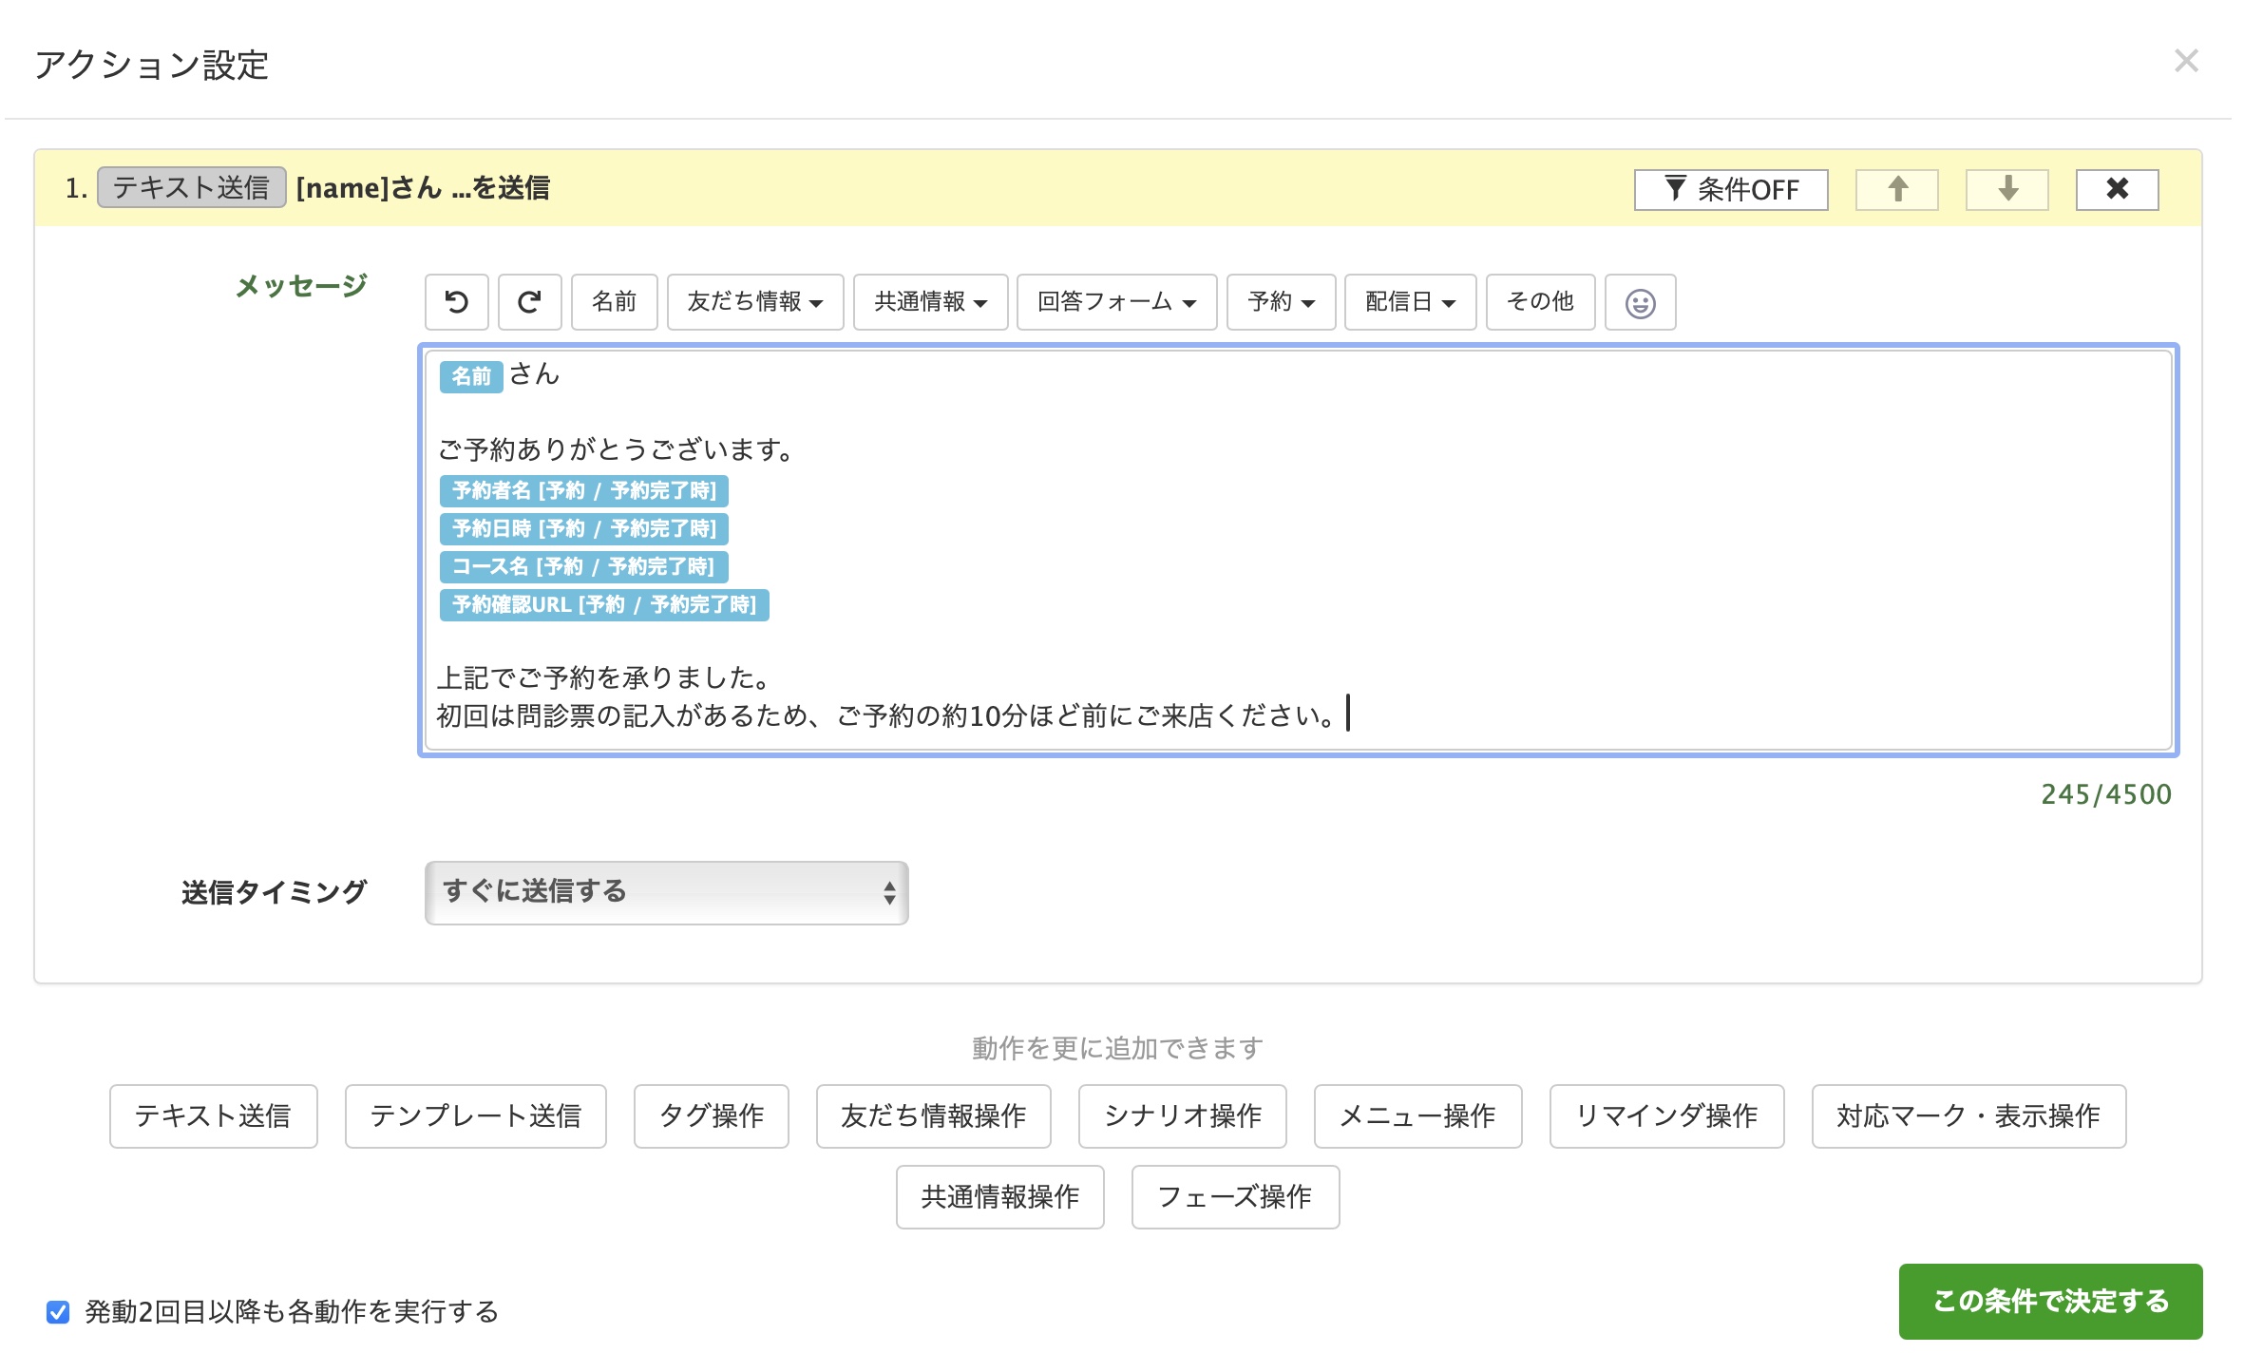
Task: Delete the テキスト送信 action
Action: 2117,189
